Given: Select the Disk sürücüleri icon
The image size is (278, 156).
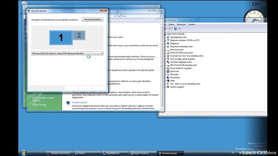Looking at the screenshot, I should point(168,50).
